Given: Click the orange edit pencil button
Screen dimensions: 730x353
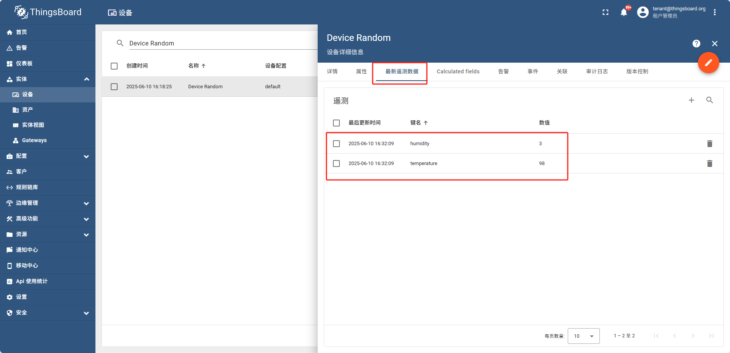Looking at the screenshot, I should pos(708,63).
